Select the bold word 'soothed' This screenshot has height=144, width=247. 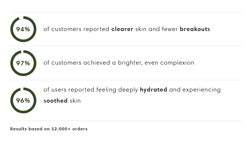point(56,101)
